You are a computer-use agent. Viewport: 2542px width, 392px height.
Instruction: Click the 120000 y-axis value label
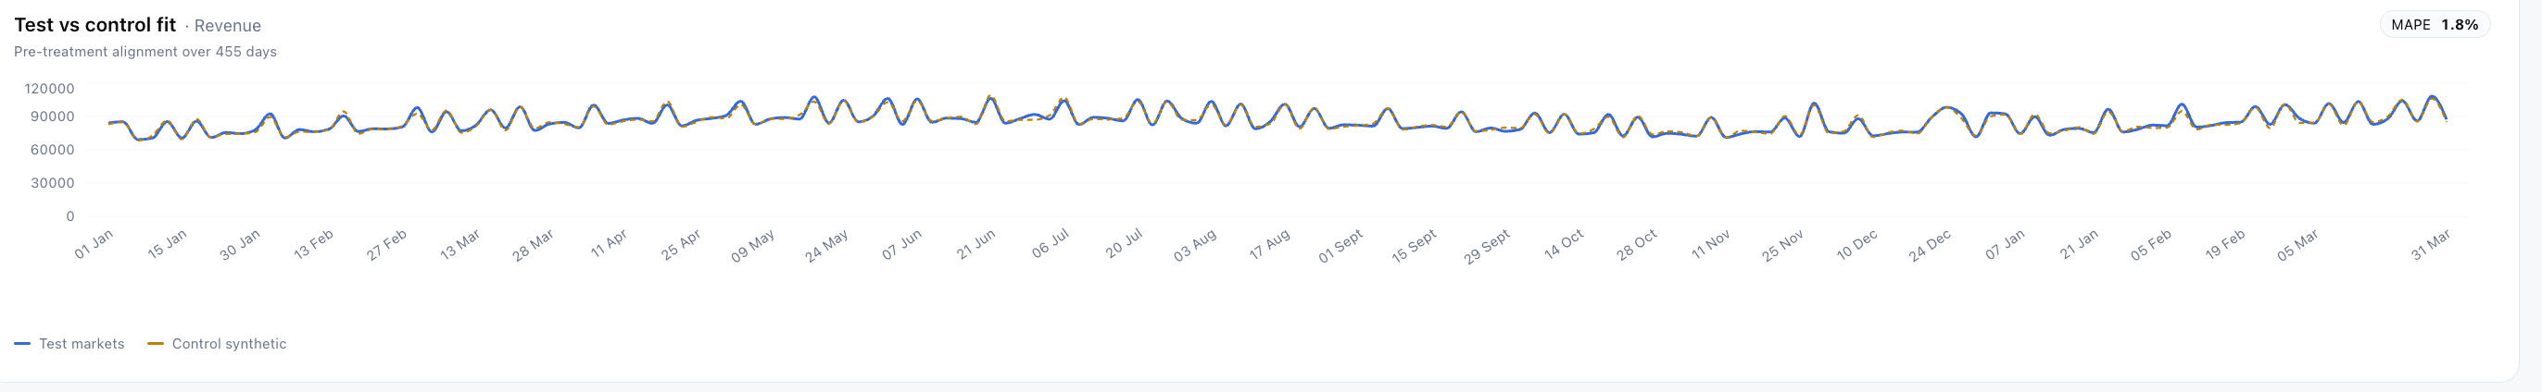tap(49, 89)
